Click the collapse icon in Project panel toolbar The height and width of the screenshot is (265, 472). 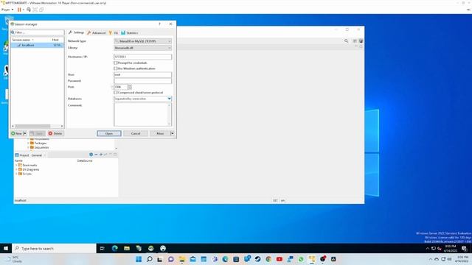(96, 155)
